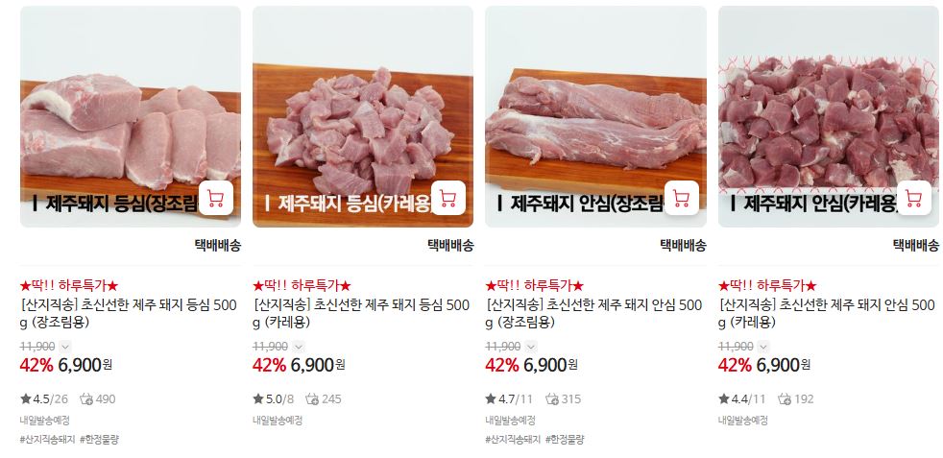
Task: View the 4.5 star rating reviews
Action: pos(44,399)
